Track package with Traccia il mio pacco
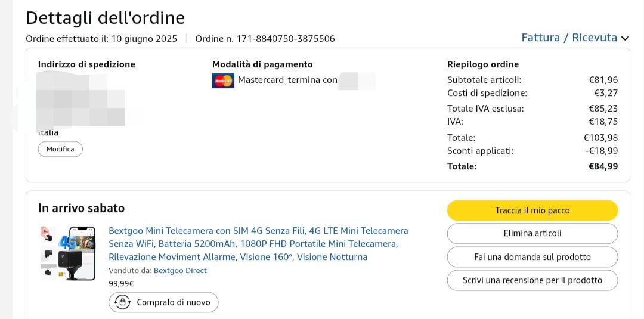Viewport: 644px width, 319px height. [532, 210]
